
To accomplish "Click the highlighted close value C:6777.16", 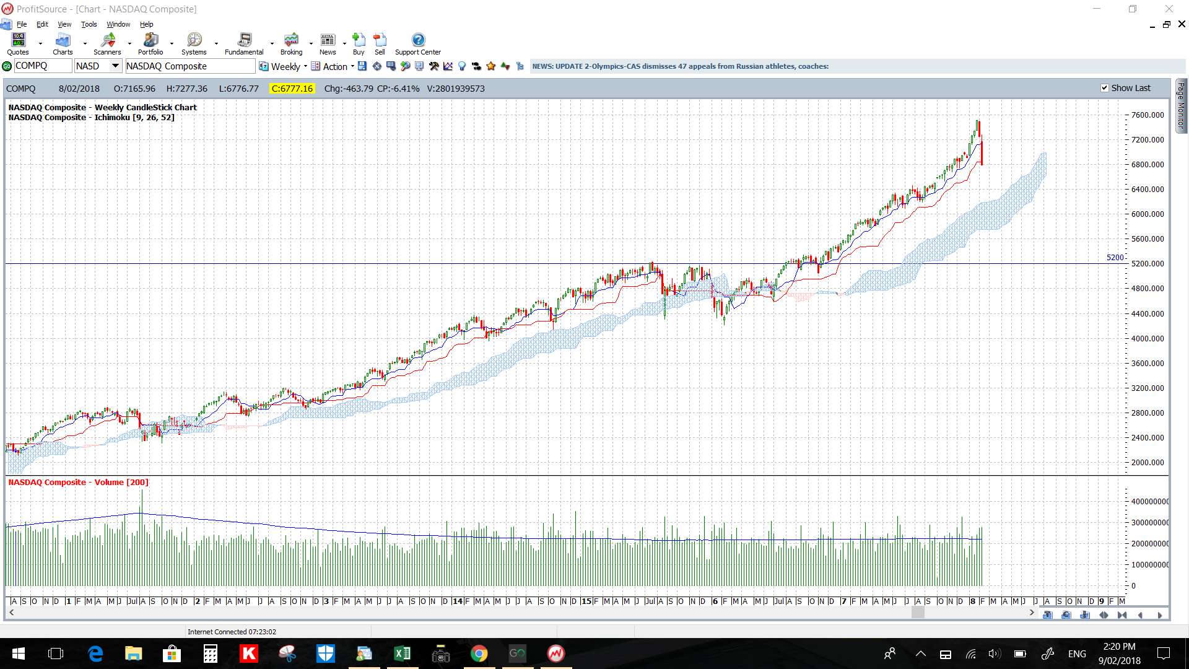I will 292,89.
